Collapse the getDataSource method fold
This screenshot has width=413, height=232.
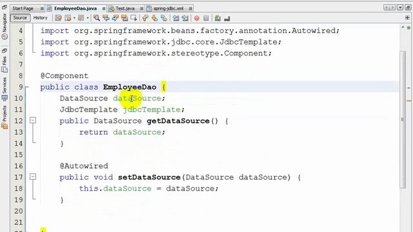pos(33,121)
